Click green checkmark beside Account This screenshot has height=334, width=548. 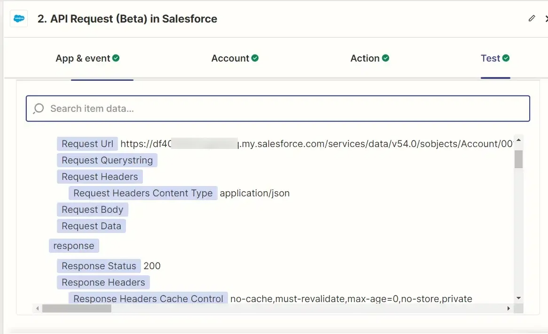(255, 58)
